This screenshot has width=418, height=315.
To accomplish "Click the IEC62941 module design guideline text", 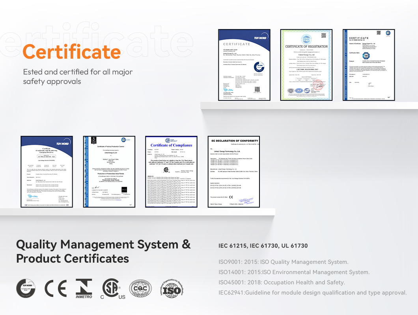I will click(x=312, y=293).
